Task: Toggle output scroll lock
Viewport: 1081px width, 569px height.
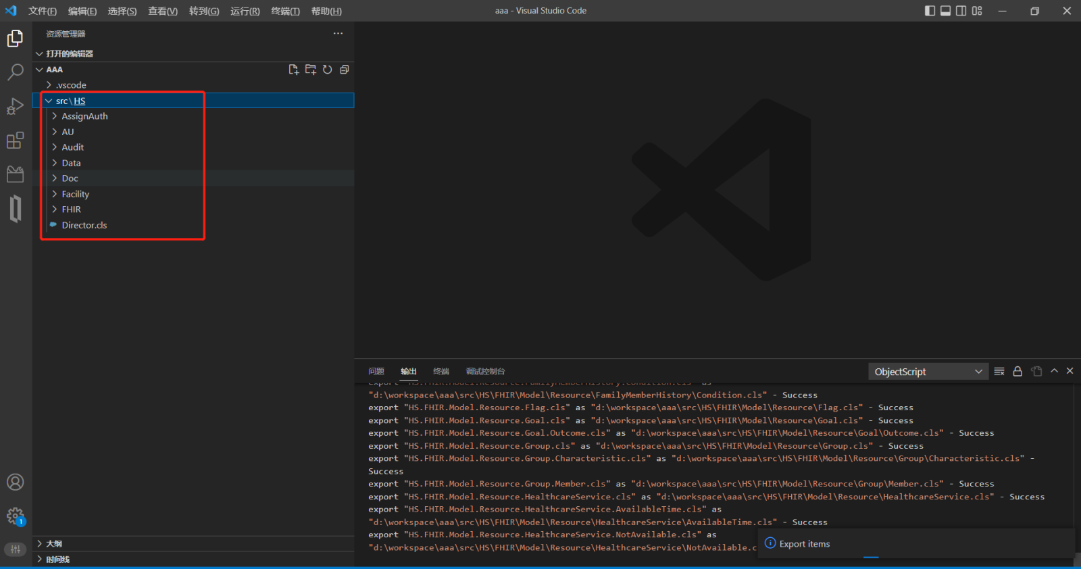Action: (x=1017, y=371)
